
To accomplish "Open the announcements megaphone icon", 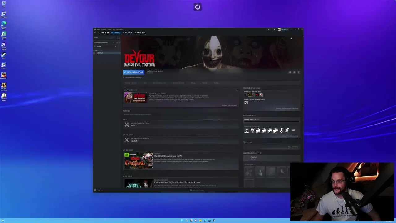I will (x=269, y=29).
